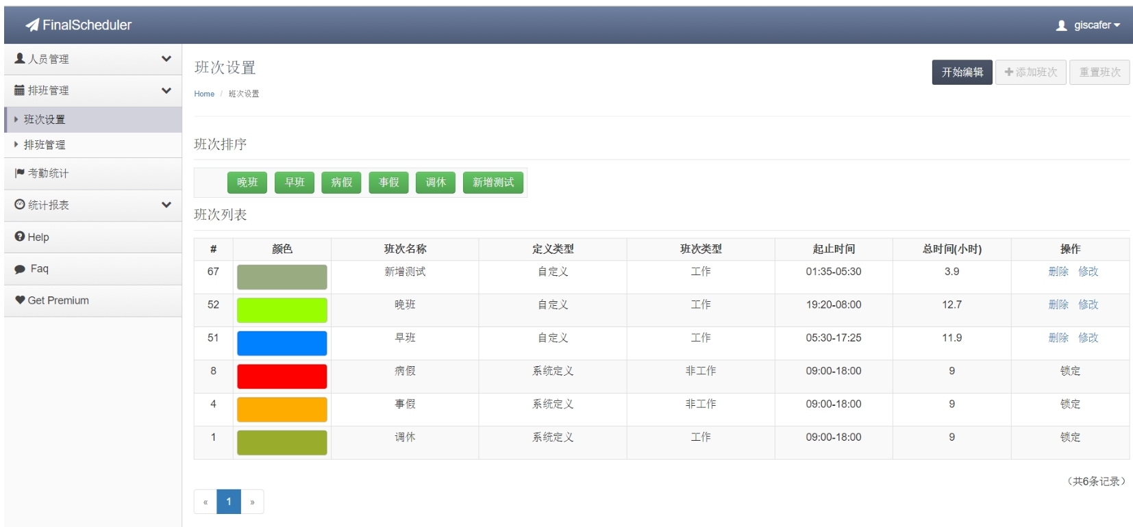Delete the 早班 shift via 删除
The height and width of the screenshot is (527, 1133).
click(1058, 337)
